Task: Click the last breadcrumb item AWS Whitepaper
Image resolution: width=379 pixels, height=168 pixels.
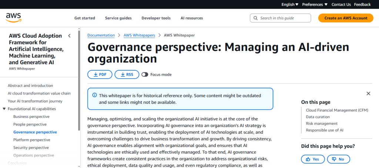Action: tap(179, 35)
